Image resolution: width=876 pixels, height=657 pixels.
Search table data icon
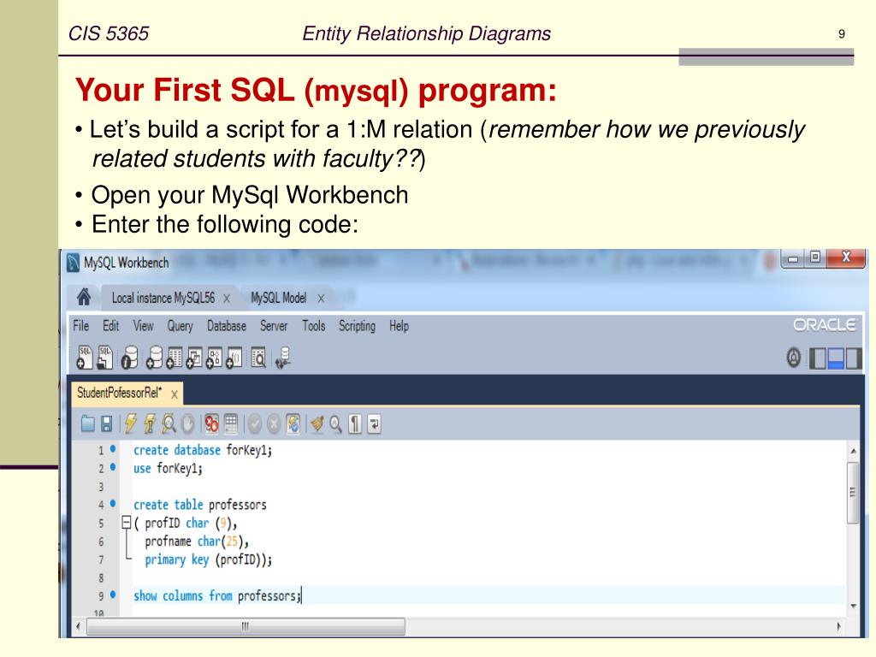pos(258,358)
